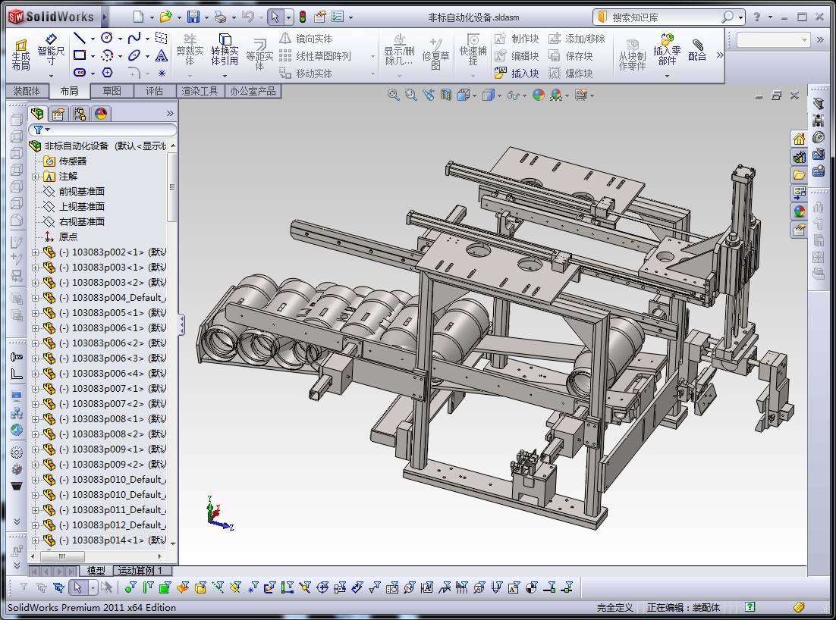This screenshot has height=620, width=836.
Task: Switch to the 运动算例 1 tab
Action: pos(140,571)
